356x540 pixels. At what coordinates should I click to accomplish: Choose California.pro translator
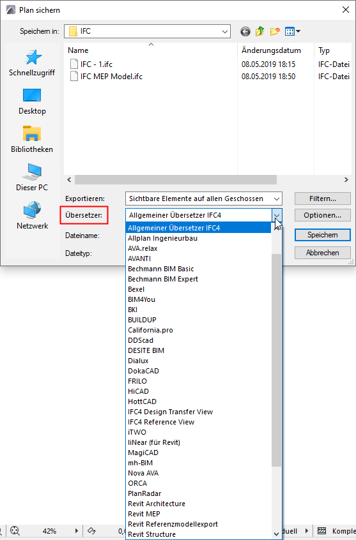(x=199, y=330)
